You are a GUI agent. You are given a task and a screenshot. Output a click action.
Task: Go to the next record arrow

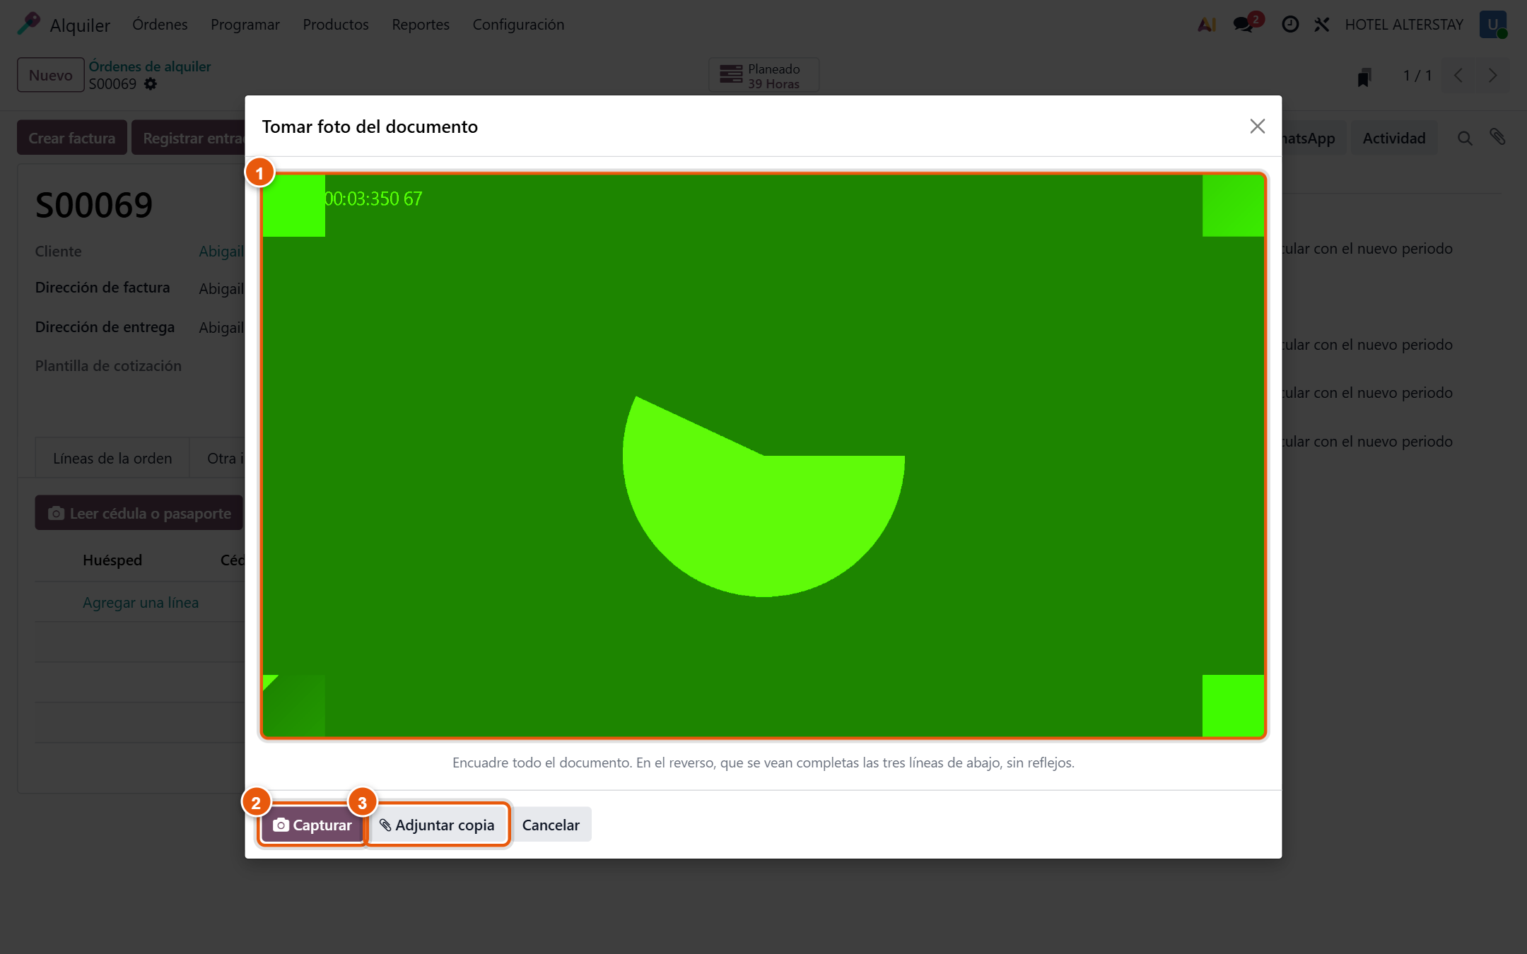1492,76
